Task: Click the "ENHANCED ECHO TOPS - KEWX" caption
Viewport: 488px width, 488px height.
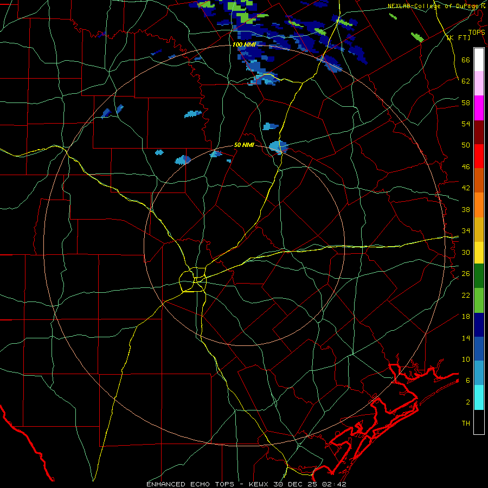Action: tap(207, 484)
